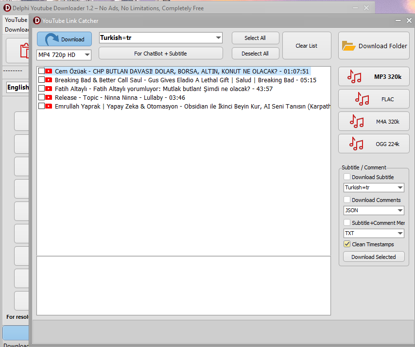Click YouTube icon of Fatih Altaylı row
The height and width of the screenshot is (347, 415).
click(x=49, y=89)
